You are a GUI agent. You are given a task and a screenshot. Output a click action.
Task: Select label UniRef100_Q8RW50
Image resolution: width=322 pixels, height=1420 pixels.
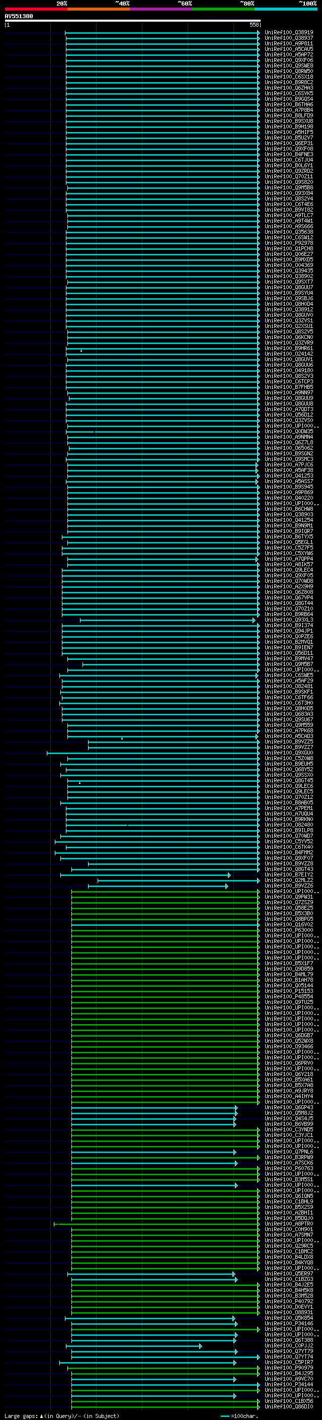pyautogui.click(x=289, y=71)
